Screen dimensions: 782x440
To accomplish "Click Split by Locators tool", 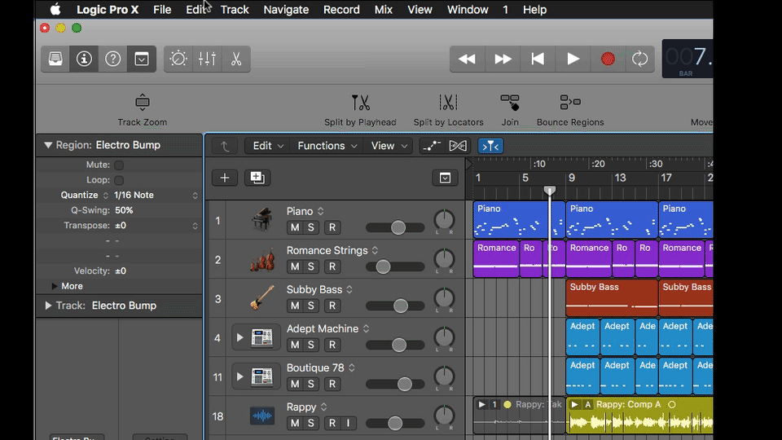I will click(448, 103).
